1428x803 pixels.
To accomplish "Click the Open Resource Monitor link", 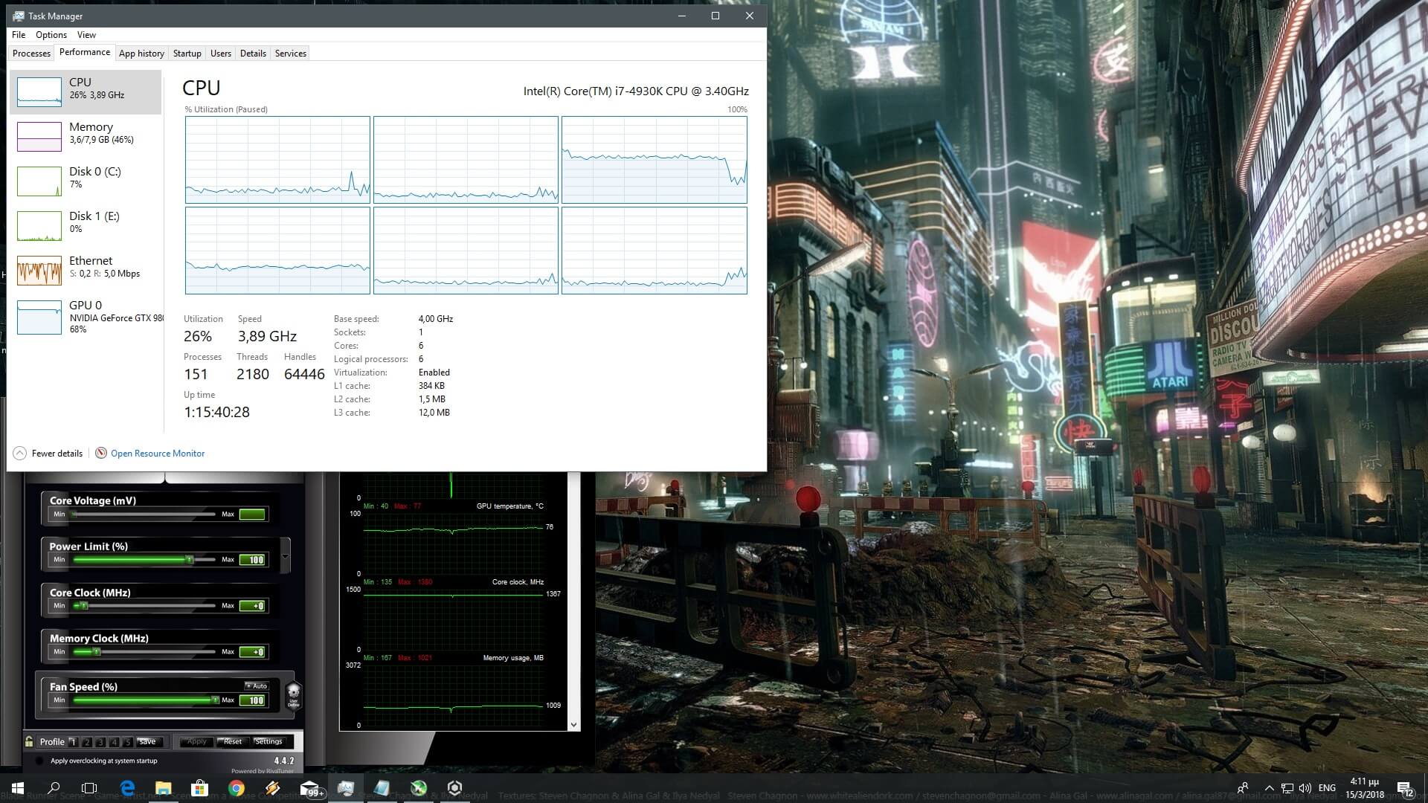I will coord(157,454).
